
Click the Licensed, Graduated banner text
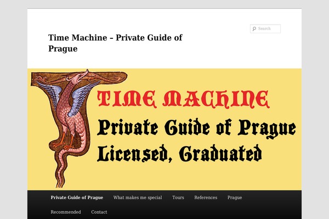[178, 153]
